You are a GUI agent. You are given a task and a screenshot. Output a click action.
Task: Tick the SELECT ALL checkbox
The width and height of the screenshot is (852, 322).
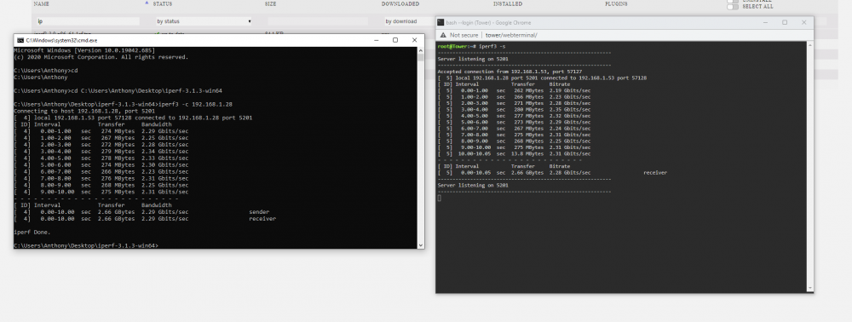click(733, 7)
